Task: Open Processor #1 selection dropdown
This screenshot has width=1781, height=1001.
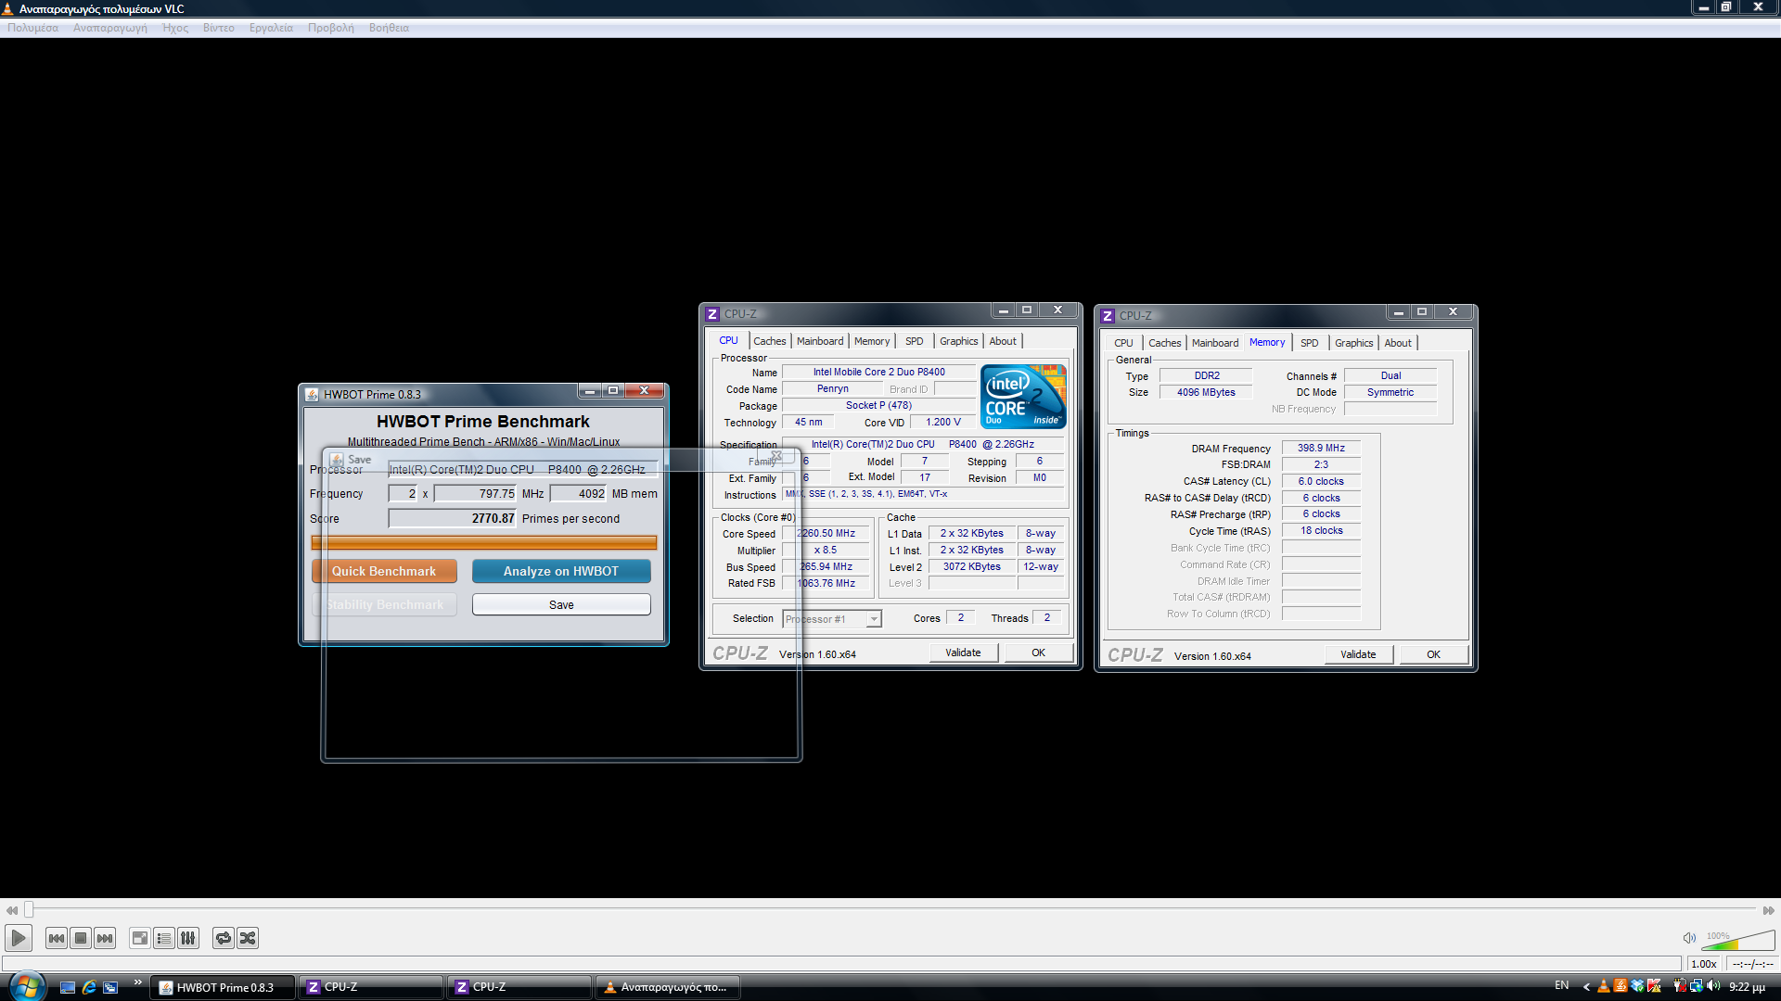Action: point(832,619)
